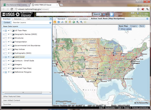
Task: Click the blue download arrow icon
Action: (112, 15)
